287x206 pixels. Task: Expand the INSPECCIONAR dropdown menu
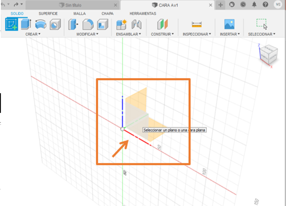point(197,34)
